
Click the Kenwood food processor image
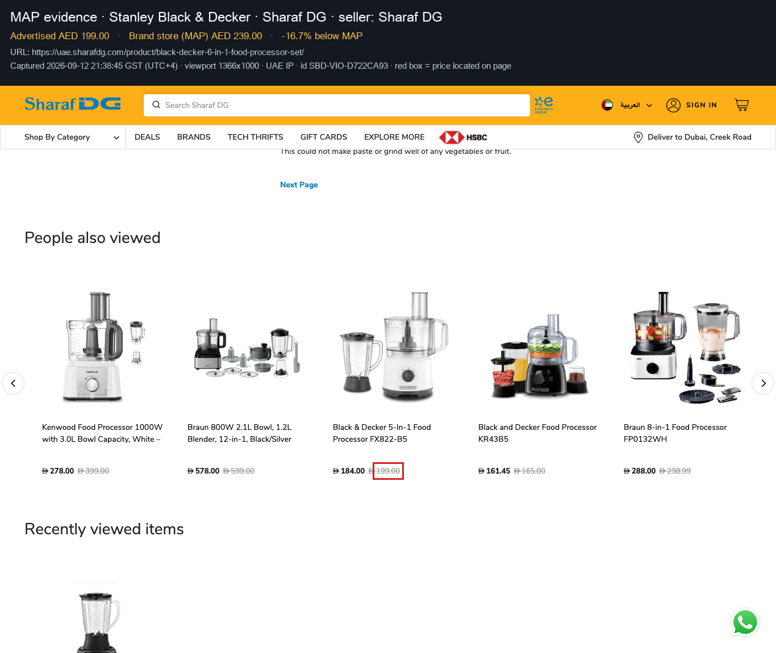(102, 346)
